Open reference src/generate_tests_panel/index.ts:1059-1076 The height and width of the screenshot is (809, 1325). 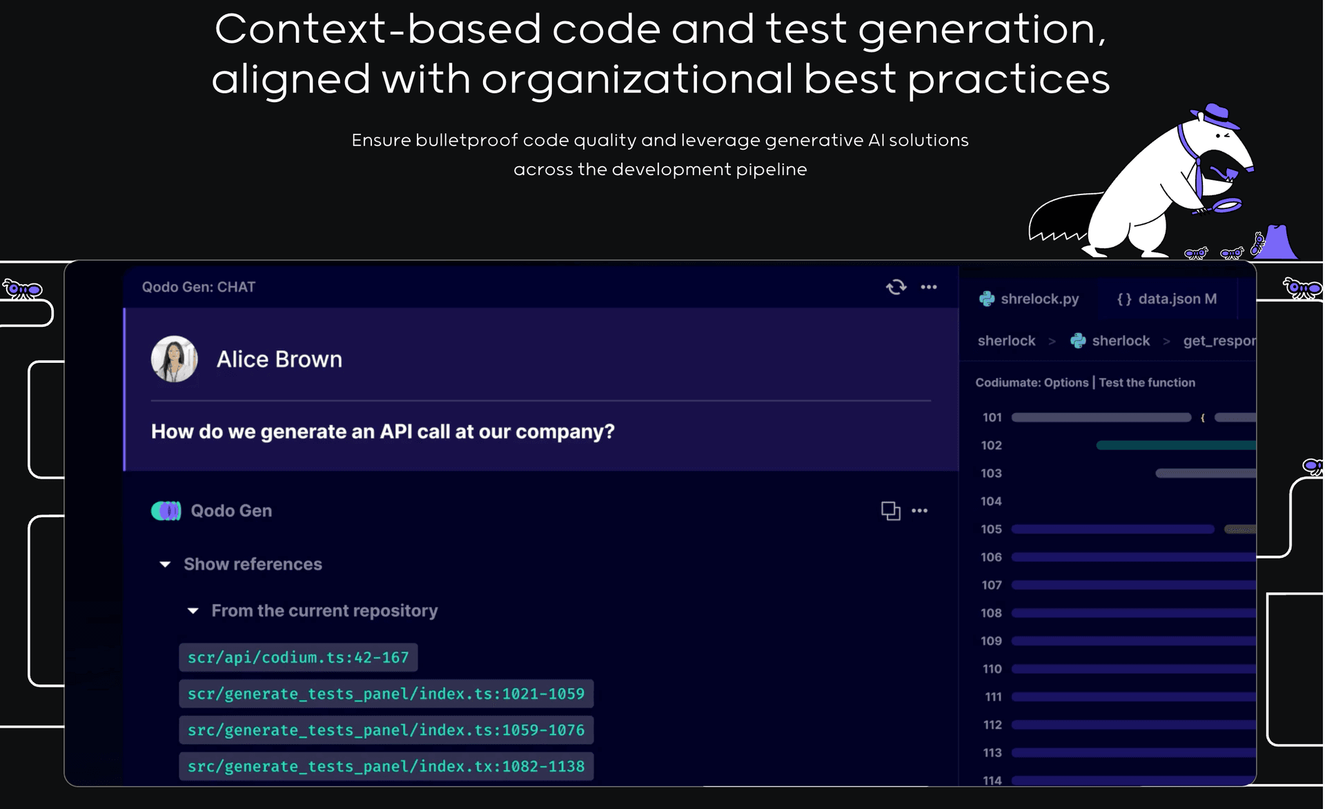tap(386, 730)
